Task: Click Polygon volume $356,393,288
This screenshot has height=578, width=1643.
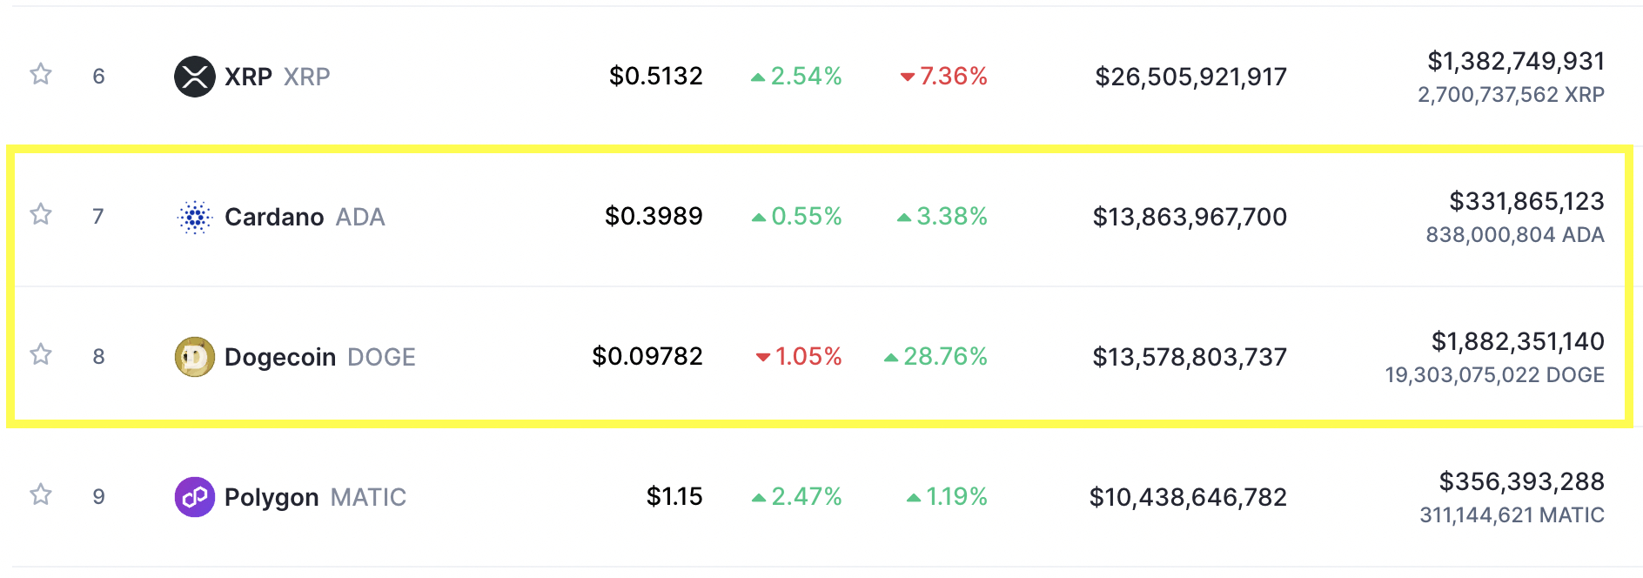Action: (x=1521, y=481)
